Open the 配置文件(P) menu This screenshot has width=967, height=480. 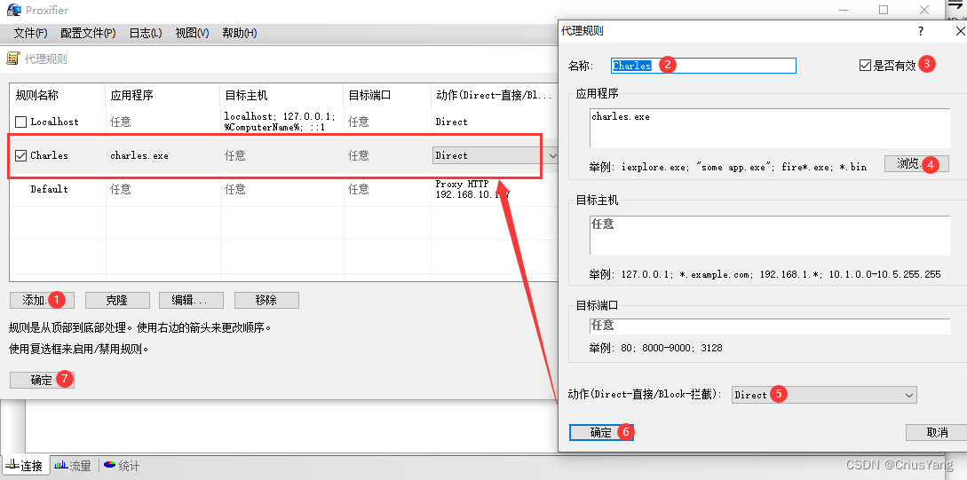tap(88, 34)
